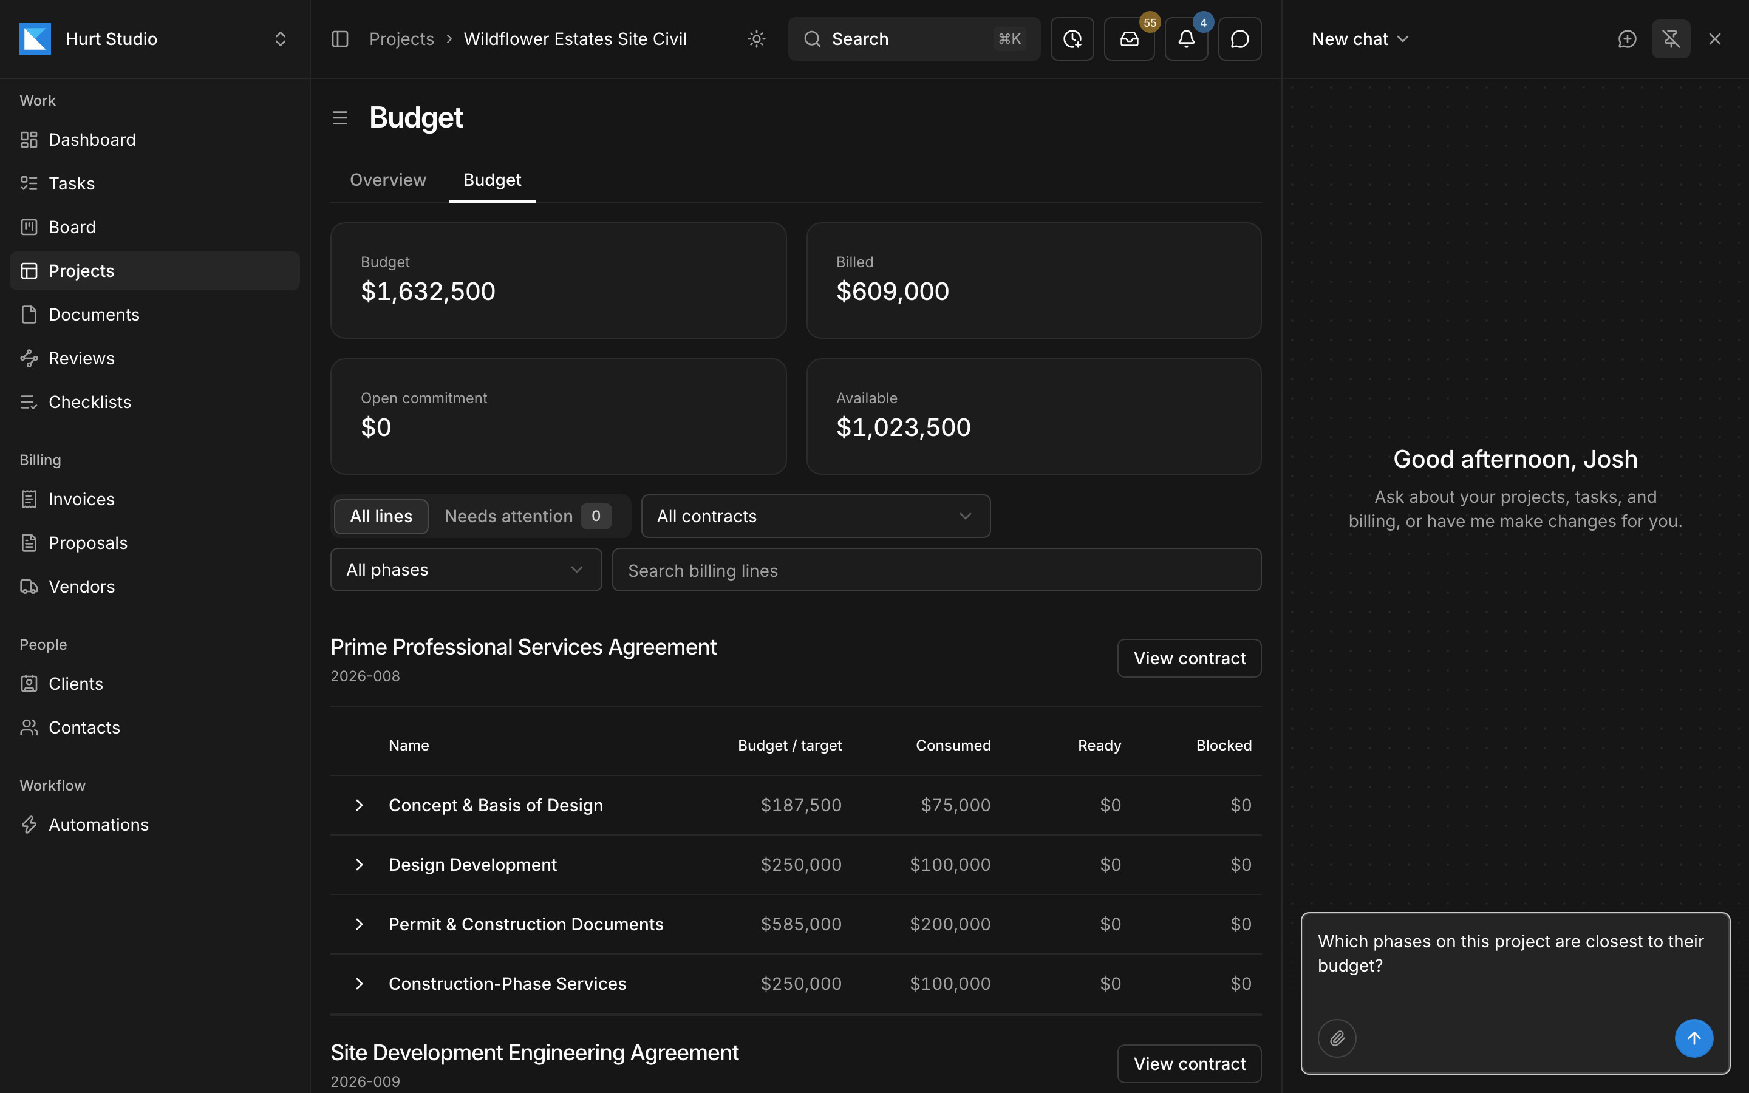
Task: Go to Dashboard in sidebar
Action: [155, 140]
